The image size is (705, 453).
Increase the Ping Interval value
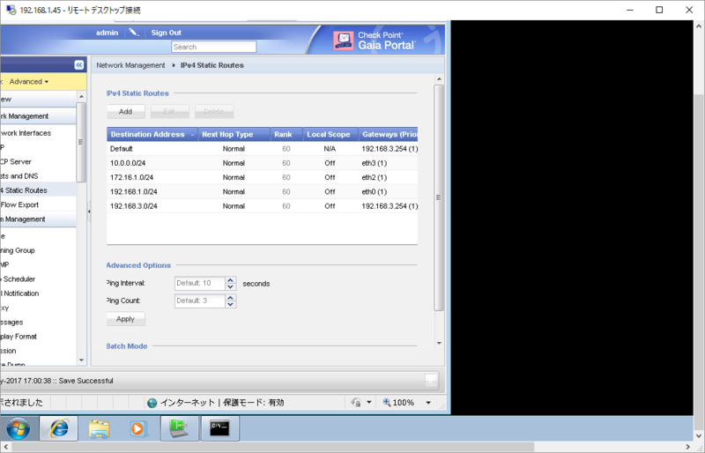[230, 279]
